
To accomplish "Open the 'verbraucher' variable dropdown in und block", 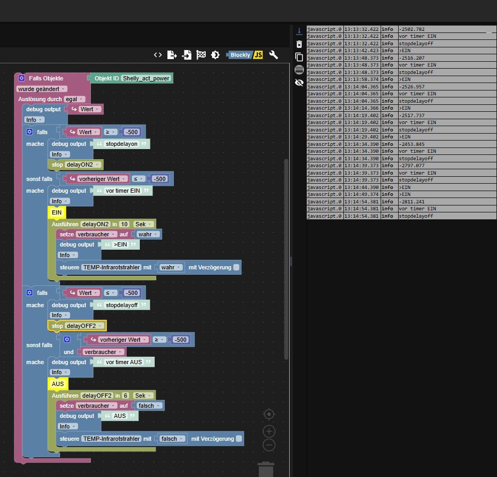I will 103,352.
